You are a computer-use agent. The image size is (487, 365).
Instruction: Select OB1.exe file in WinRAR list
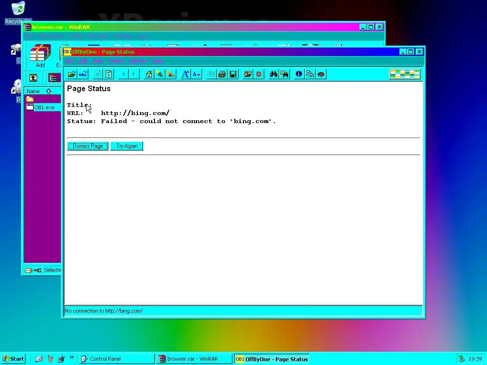tap(44, 107)
